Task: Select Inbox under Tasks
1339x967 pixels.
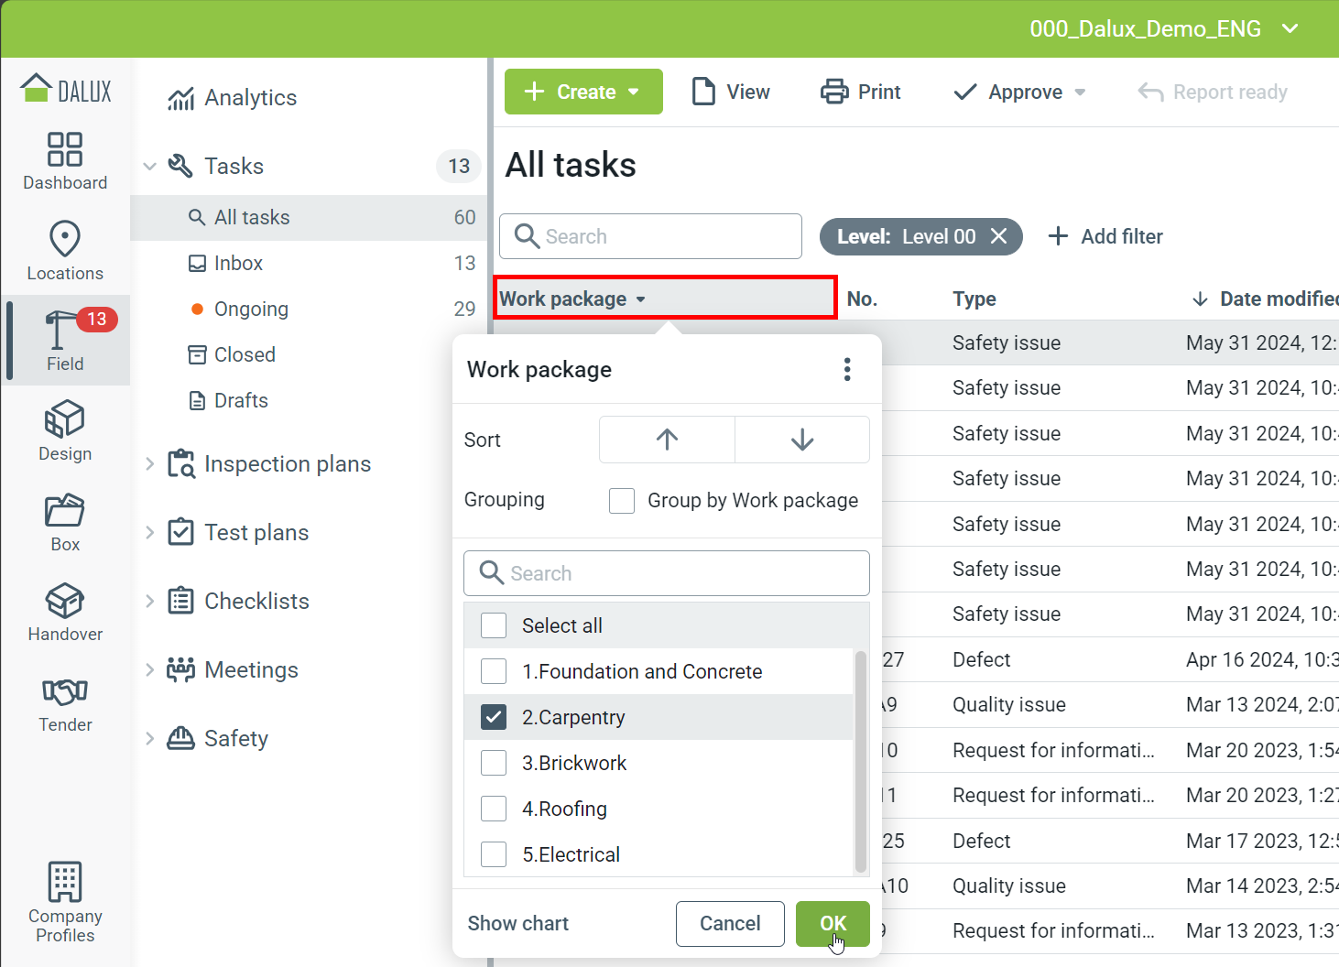Action: (x=238, y=264)
